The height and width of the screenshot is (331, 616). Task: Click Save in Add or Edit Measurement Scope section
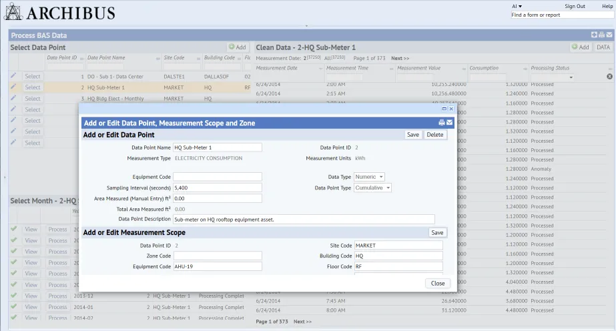pyautogui.click(x=437, y=232)
